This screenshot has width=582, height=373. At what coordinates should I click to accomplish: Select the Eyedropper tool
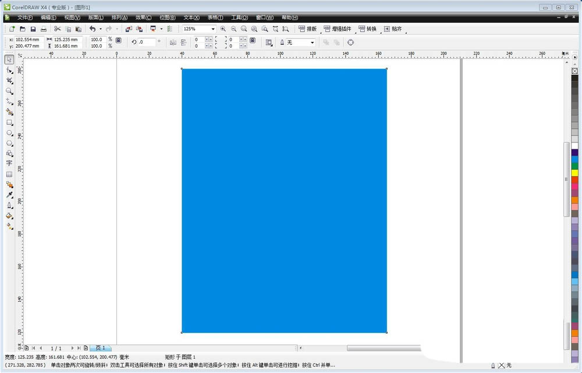(x=9, y=195)
